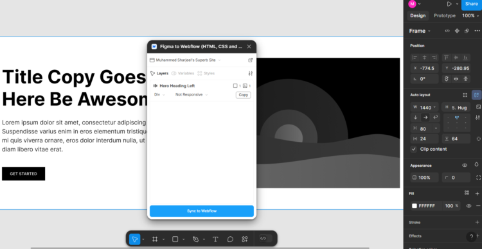Click the Share button
This screenshot has height=249, width=482.
pos(471,4)
